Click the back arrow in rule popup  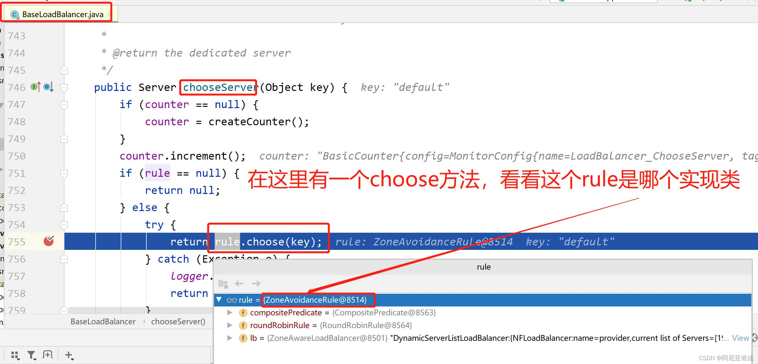(239, 283)
